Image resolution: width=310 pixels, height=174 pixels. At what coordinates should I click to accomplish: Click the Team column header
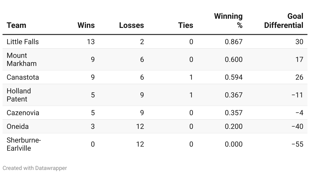[x=17, y=25]
